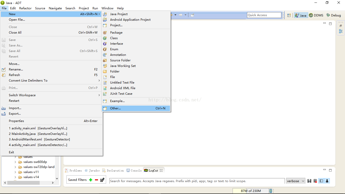This screenshot has height=194, width=345.
Task: Create a new Interface
Action: (136, 44)
